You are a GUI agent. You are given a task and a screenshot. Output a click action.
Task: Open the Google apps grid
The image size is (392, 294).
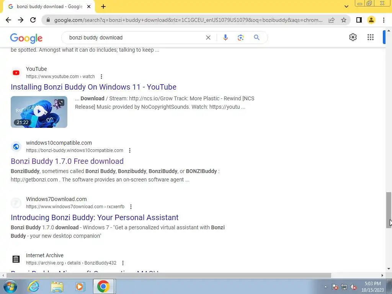click(x=371, y=37)
